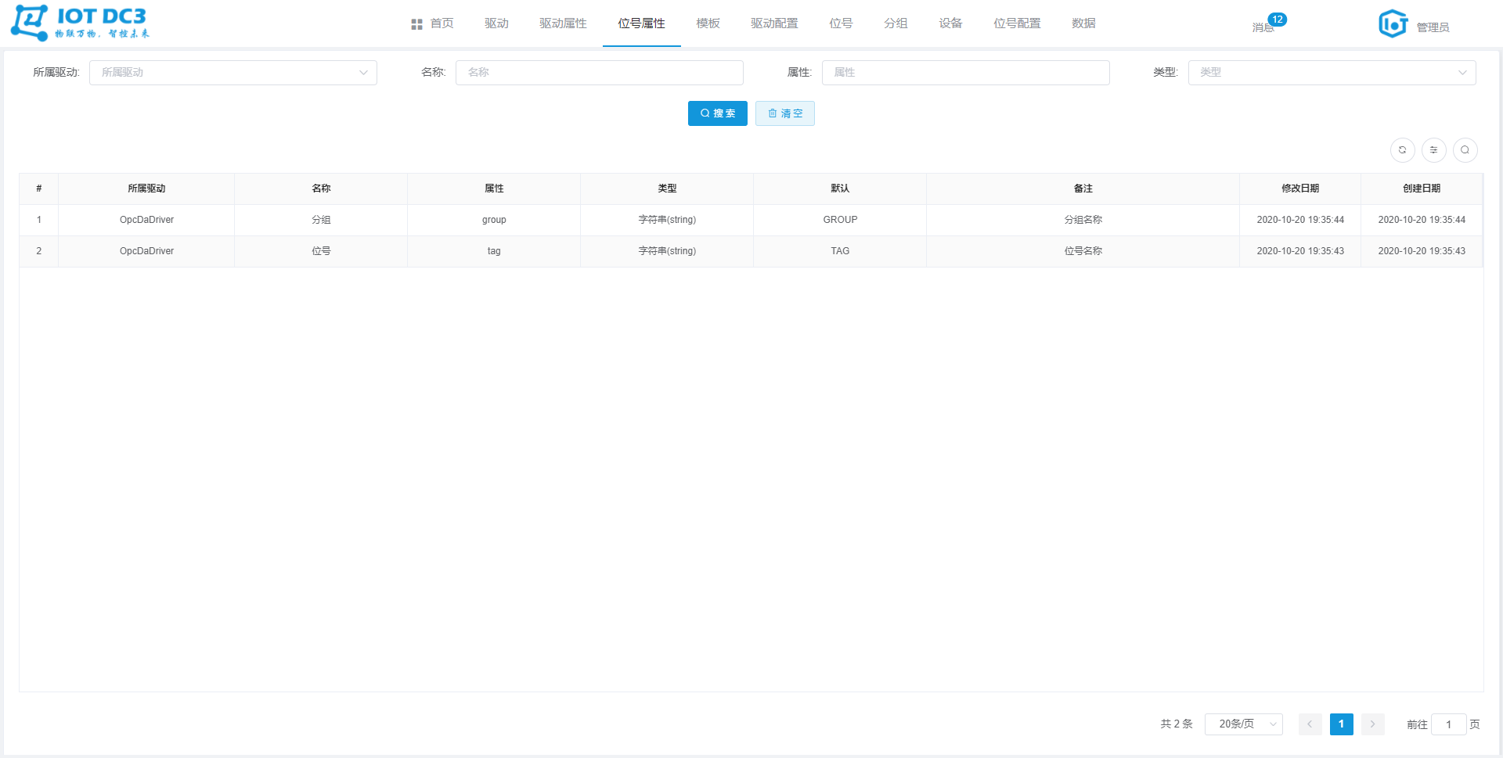Image resolution: width=1503 pixels, height=758 pixels.
Task: Open the 类型 type dropdown
Action: [1331, 73]
